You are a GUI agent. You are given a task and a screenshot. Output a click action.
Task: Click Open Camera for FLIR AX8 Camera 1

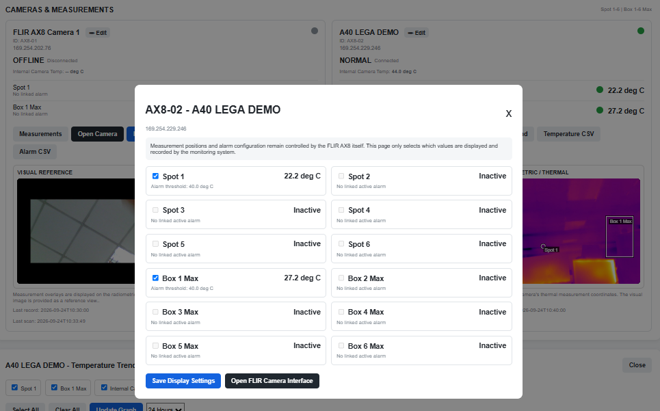click(97, 134)
